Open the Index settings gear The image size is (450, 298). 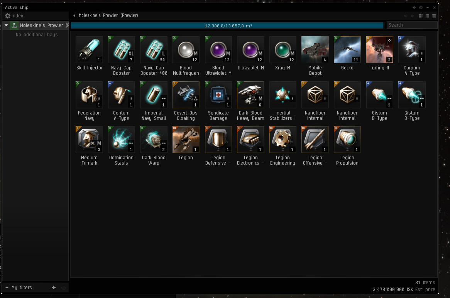[8, 16]
